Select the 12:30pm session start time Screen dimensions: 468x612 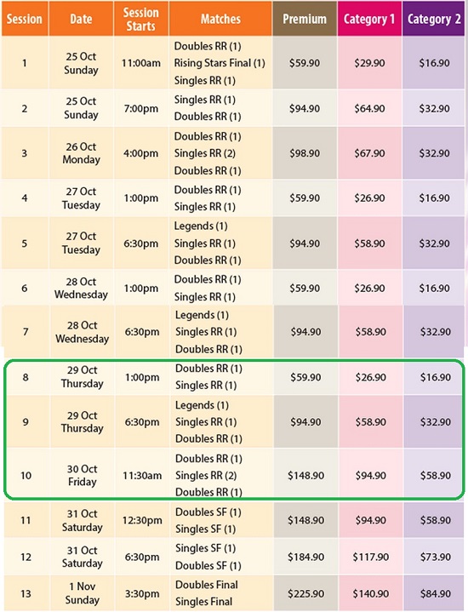coord(142,520)
